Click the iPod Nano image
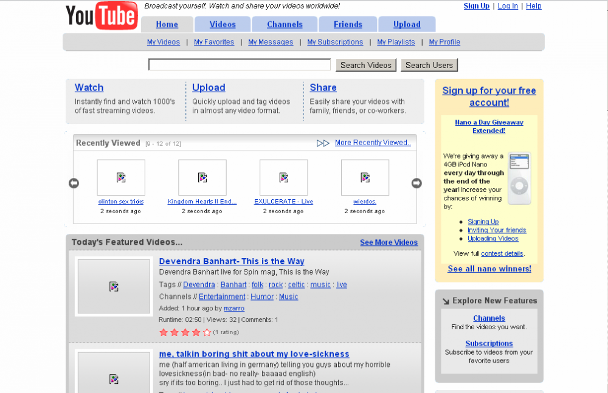Screen dimensions: 608x393 click(x=519, y=179)
